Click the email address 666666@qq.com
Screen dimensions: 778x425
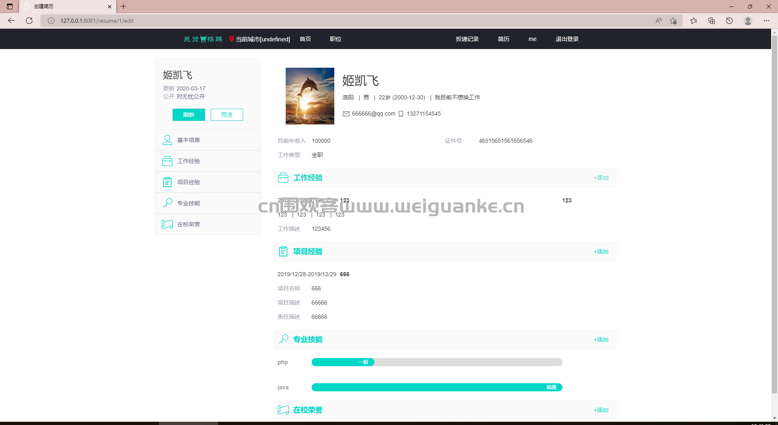click(x=374, y=114)
